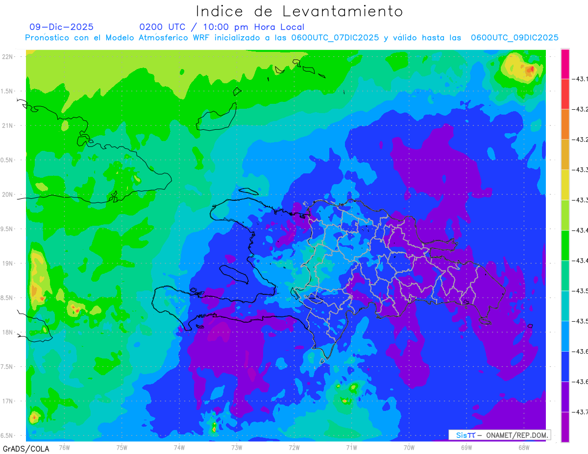Viewport: 588px width, 454px height.
Task: Click the 76W longitude label
Action: [x=64, y=447]
